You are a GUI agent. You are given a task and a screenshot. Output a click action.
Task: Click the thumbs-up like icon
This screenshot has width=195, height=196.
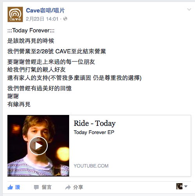(10, 187)
